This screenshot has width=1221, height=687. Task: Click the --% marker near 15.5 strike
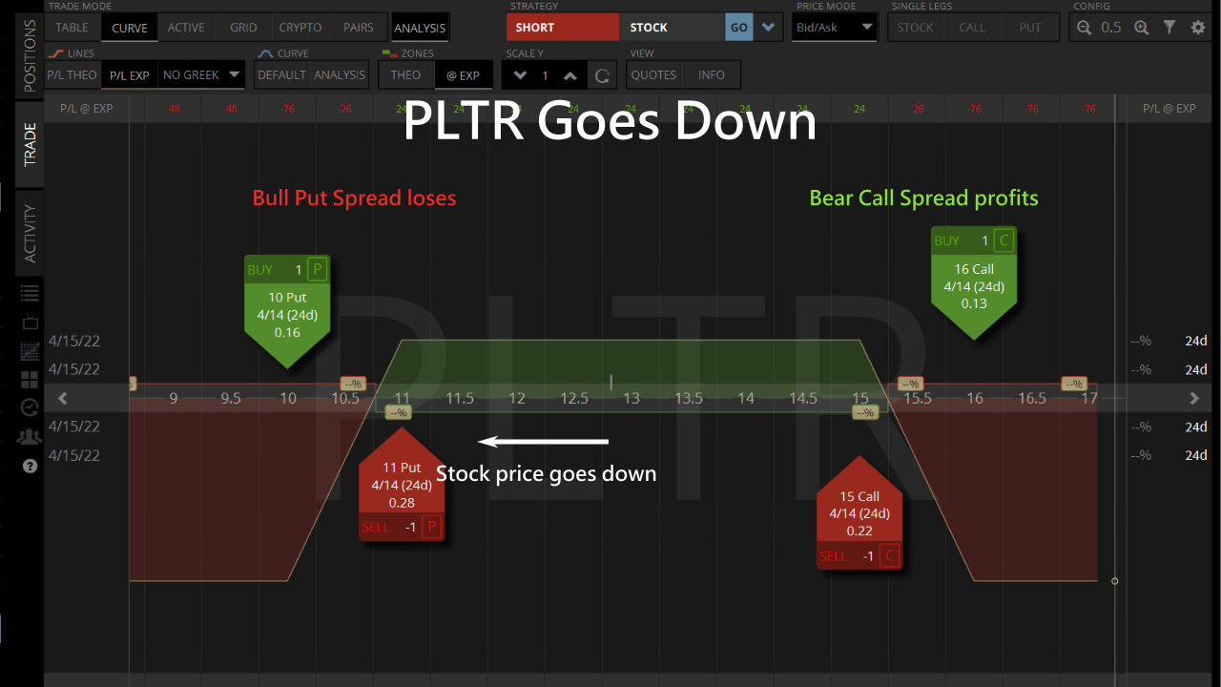[x=909, y=384]
